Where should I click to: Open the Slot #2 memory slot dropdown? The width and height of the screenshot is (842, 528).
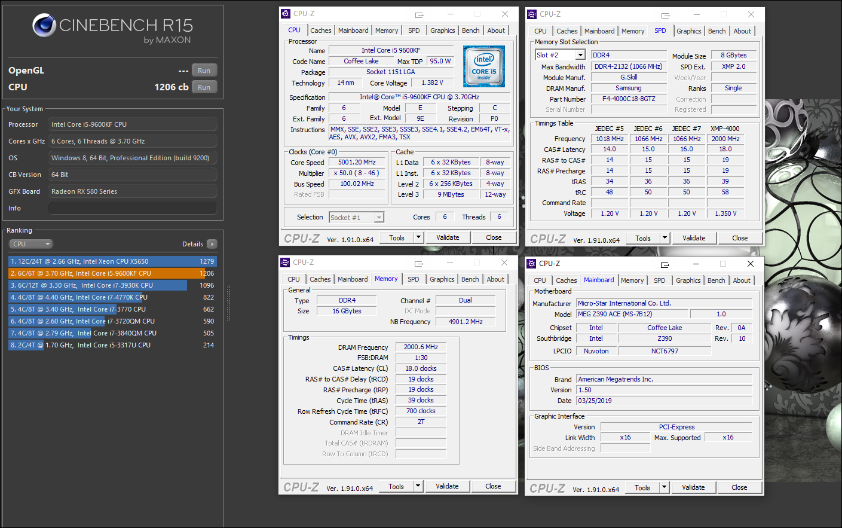coord(580,55)
